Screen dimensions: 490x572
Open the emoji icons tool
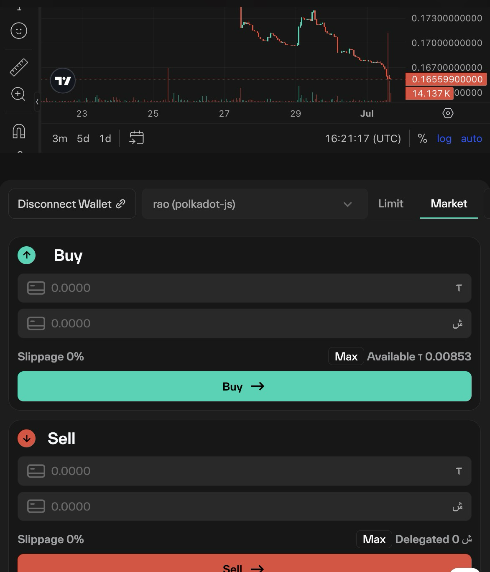(19, 31)
